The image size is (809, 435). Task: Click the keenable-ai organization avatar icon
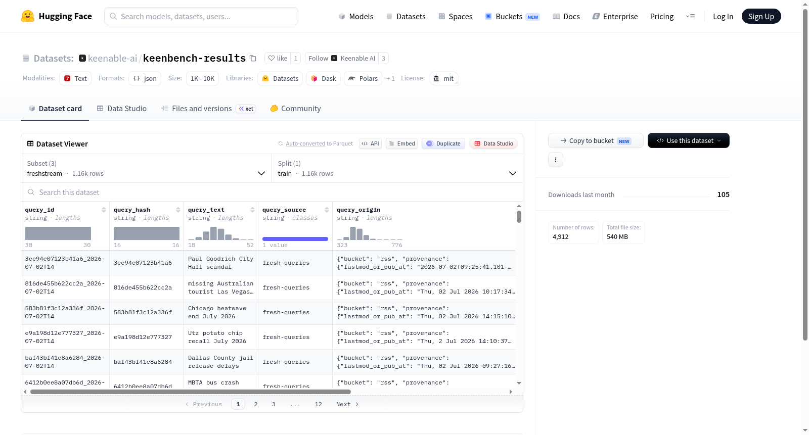click(82, 59)
